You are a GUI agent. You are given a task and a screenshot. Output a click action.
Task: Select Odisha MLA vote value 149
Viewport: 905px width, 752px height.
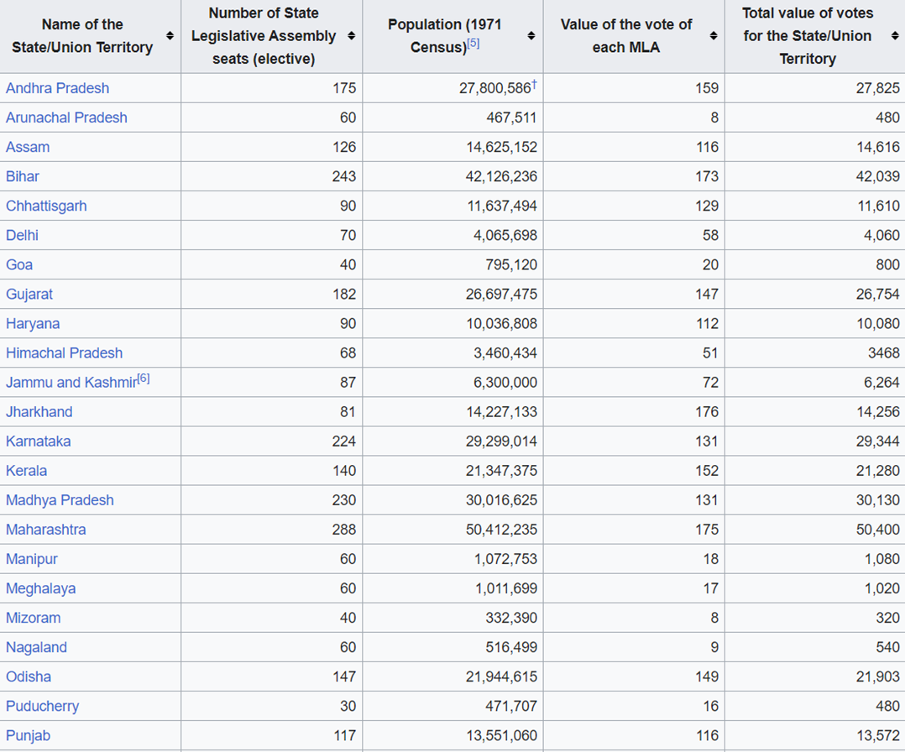(707, 677)
